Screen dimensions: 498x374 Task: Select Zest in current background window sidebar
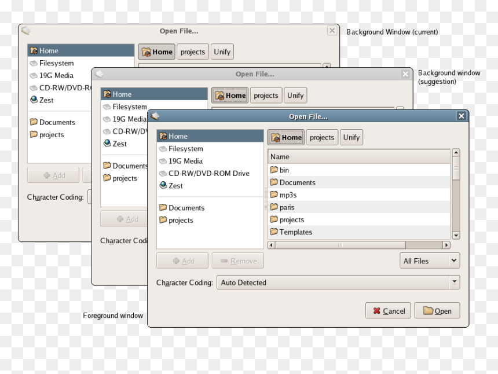tap(60, 100)
